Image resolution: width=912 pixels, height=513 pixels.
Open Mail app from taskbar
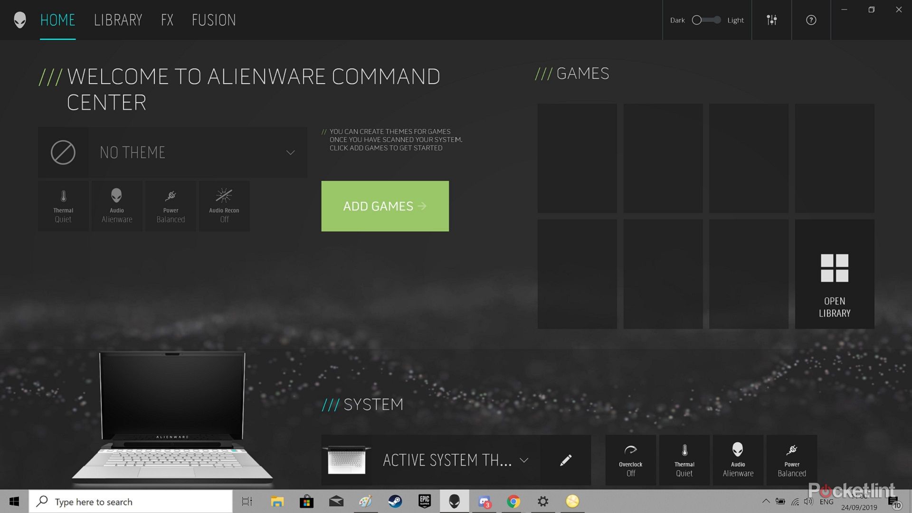point(336,502)
